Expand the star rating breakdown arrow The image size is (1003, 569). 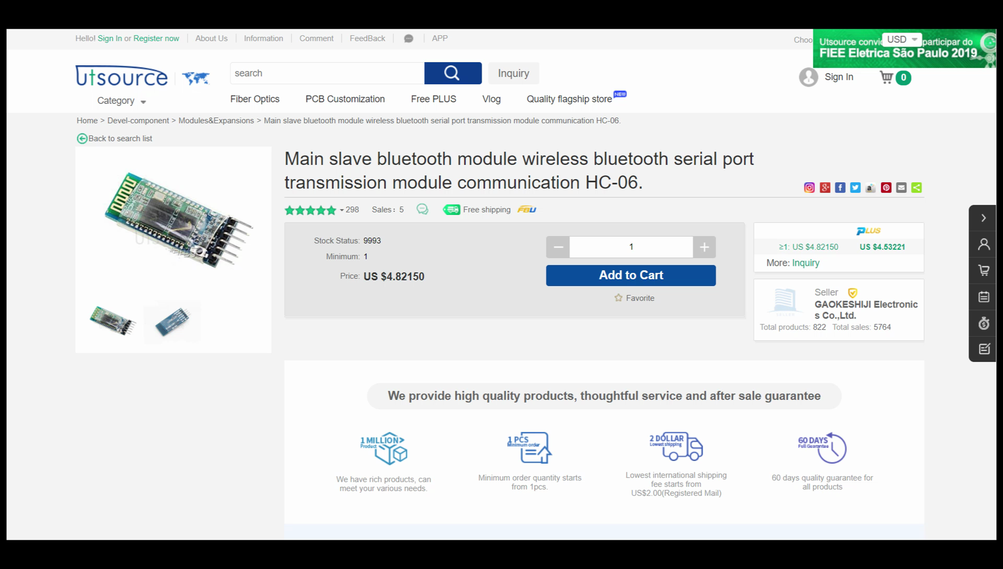tap(342, 210)
